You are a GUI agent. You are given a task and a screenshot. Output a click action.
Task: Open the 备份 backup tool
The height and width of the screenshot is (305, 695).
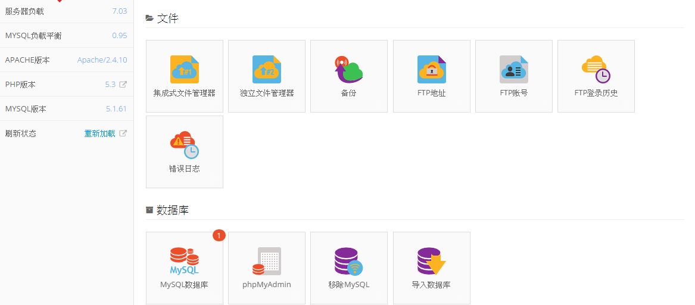click(x=349, y=76)
